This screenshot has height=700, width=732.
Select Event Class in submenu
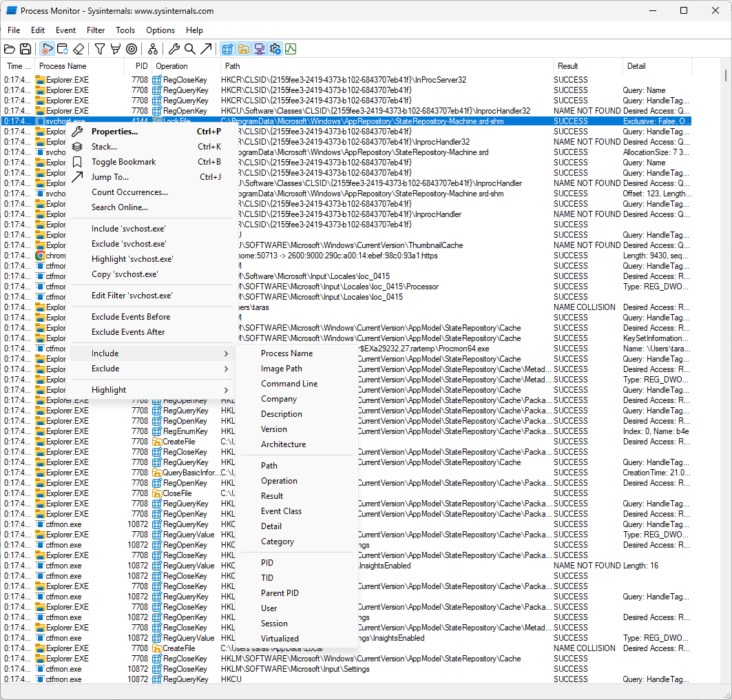tap(296, 511)
